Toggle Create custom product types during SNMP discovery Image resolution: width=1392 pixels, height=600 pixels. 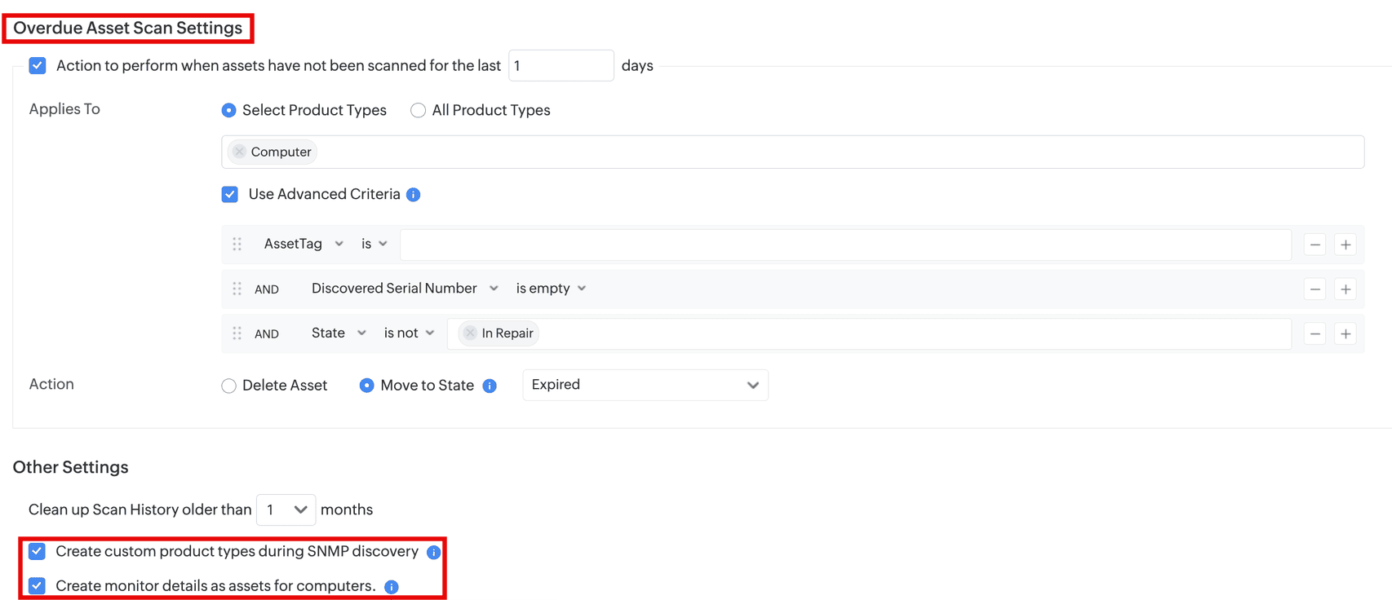click(38, 551)
